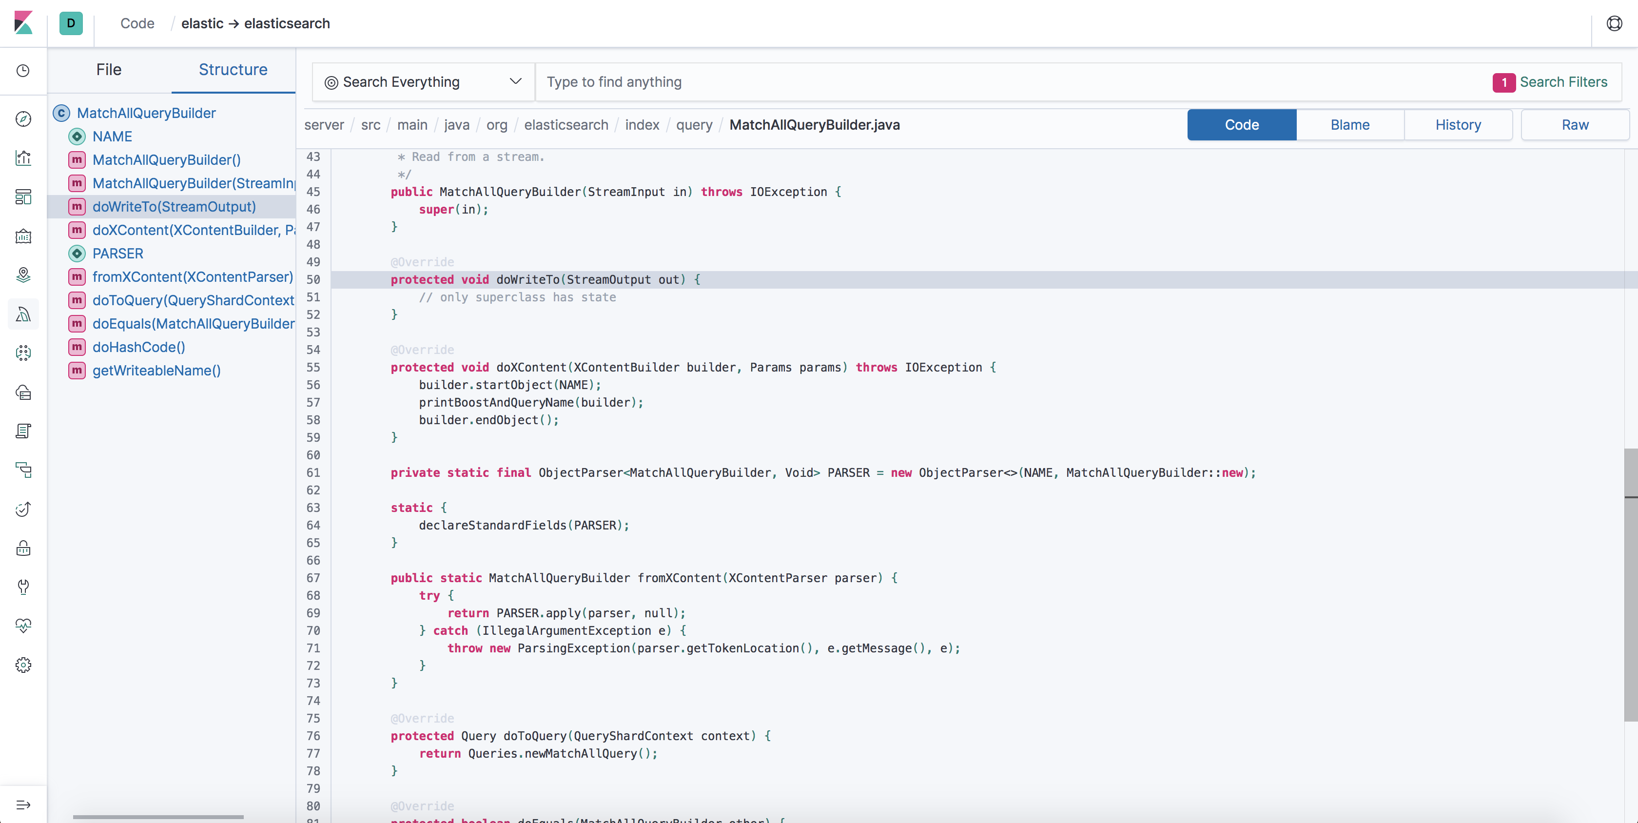
Task: Open the space selector D avatar
Action: [x=71, y=23]
